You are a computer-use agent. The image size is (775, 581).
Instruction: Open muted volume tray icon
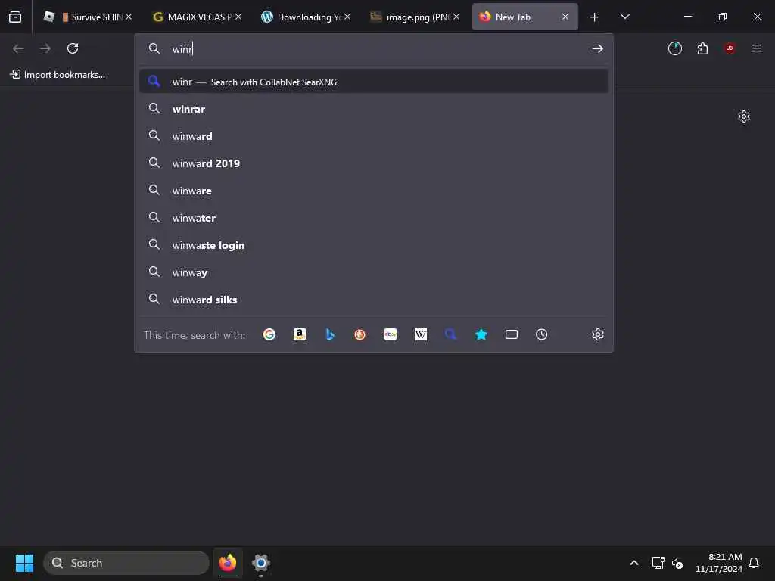(677, 563)
